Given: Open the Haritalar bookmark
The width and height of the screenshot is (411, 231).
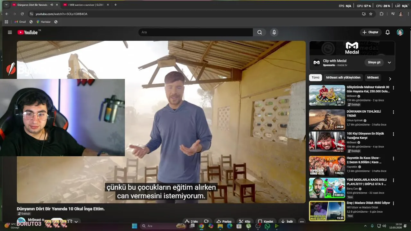Looking at the screenshot, I should (x=43, y=22).
